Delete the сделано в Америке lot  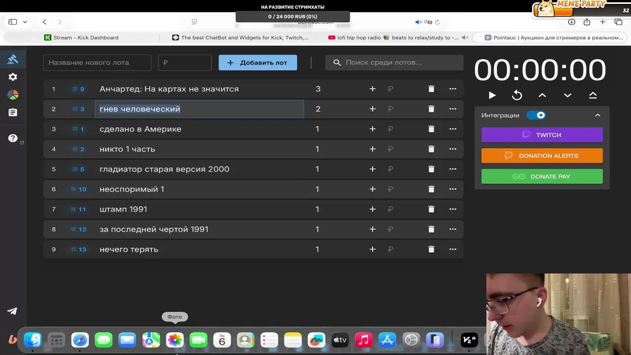(431, 129)
